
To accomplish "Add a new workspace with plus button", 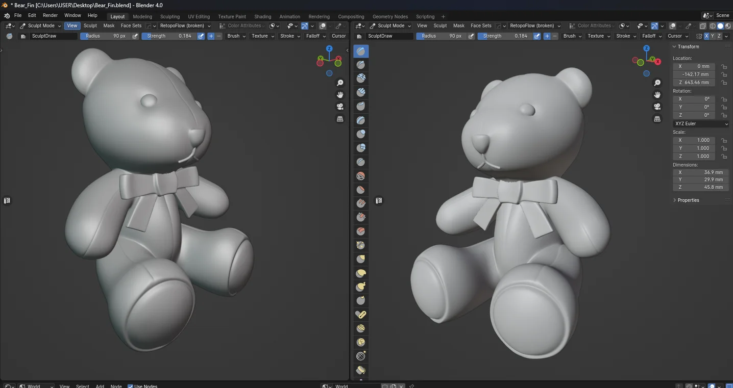I will pos(443,17).
